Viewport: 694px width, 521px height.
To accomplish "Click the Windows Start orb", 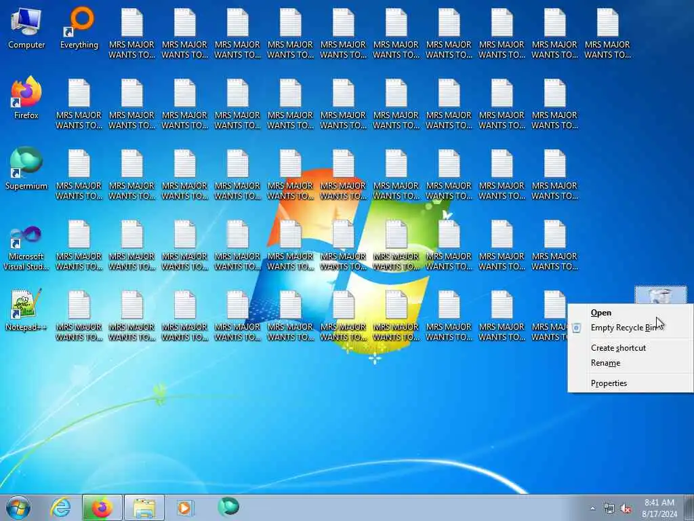I will click(x=18, y=507).
